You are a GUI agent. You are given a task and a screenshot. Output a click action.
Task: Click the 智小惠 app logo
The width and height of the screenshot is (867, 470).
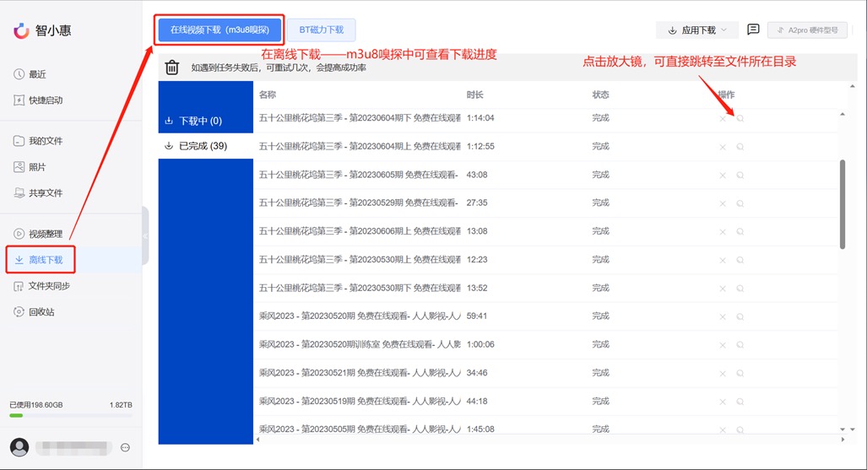(22, 30)
